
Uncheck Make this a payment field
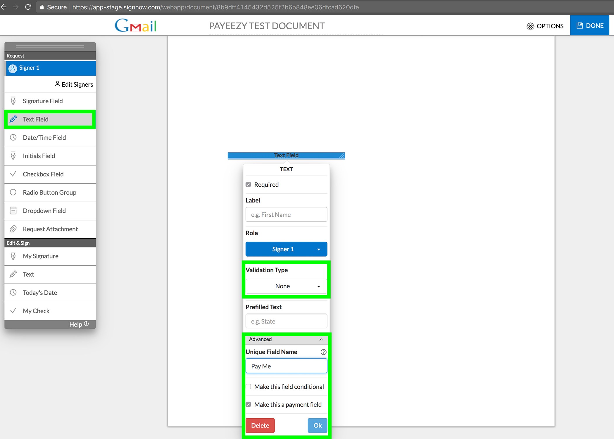pos(248,404)
